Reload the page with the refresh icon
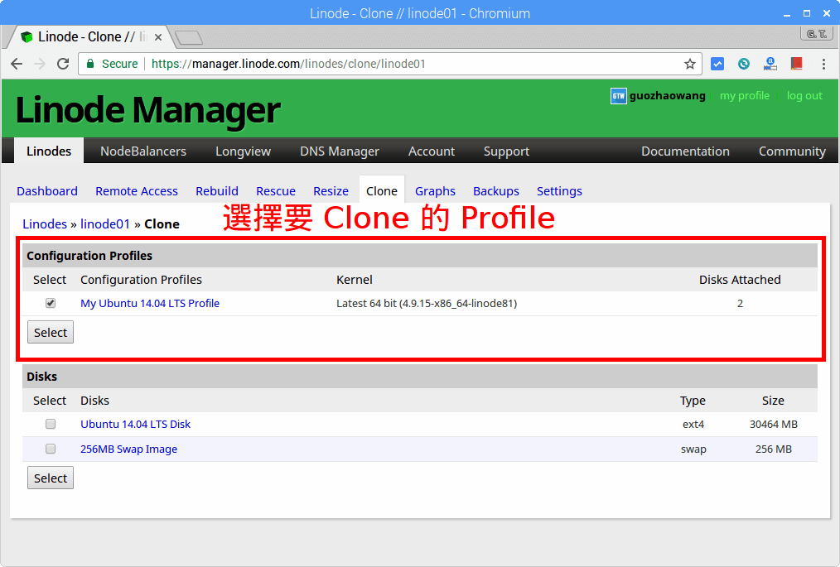The image size is (840, 567). click(x=63, y=64)
